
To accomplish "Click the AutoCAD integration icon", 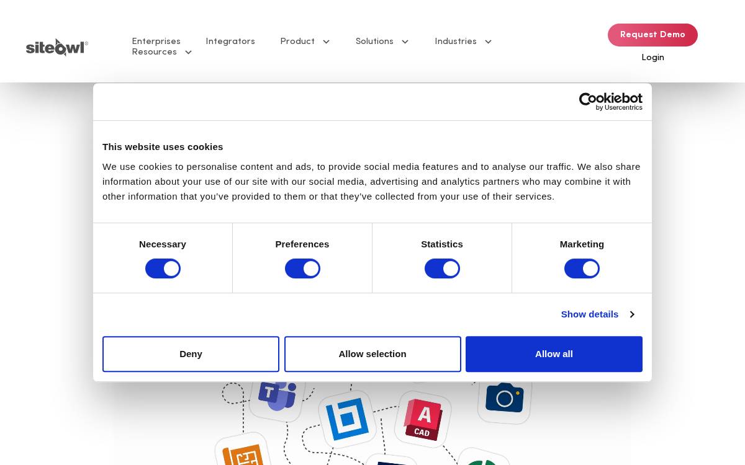I will click(x=423, y=420).
